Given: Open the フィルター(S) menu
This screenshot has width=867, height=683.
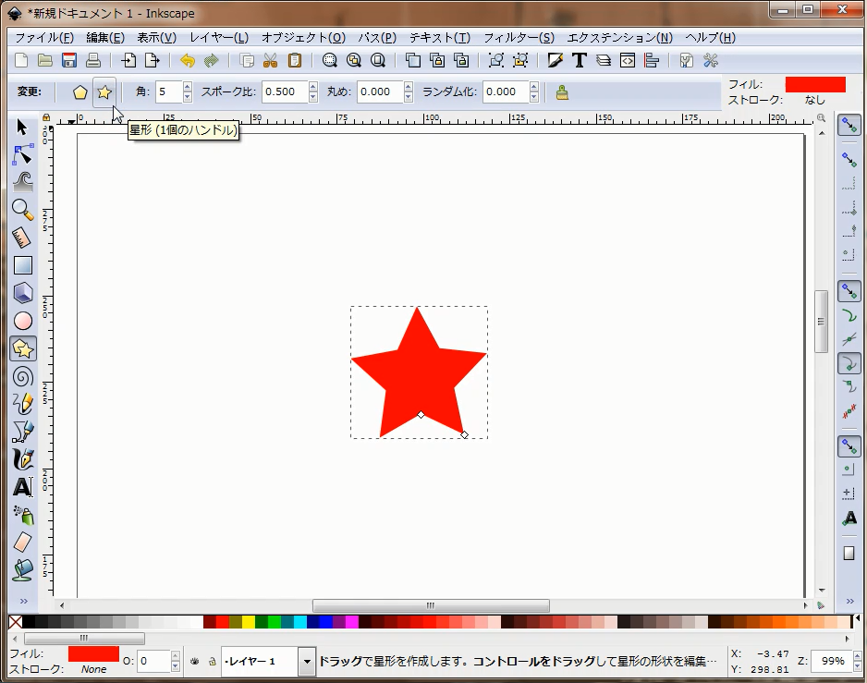Looking at the screenshot, I should tap(519, 38).
